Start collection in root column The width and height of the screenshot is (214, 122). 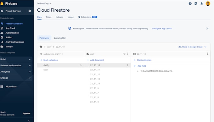tap(49, 60)
